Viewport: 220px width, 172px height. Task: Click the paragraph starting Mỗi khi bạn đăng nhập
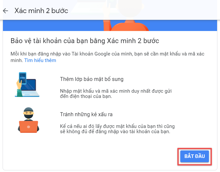(107, 57)
